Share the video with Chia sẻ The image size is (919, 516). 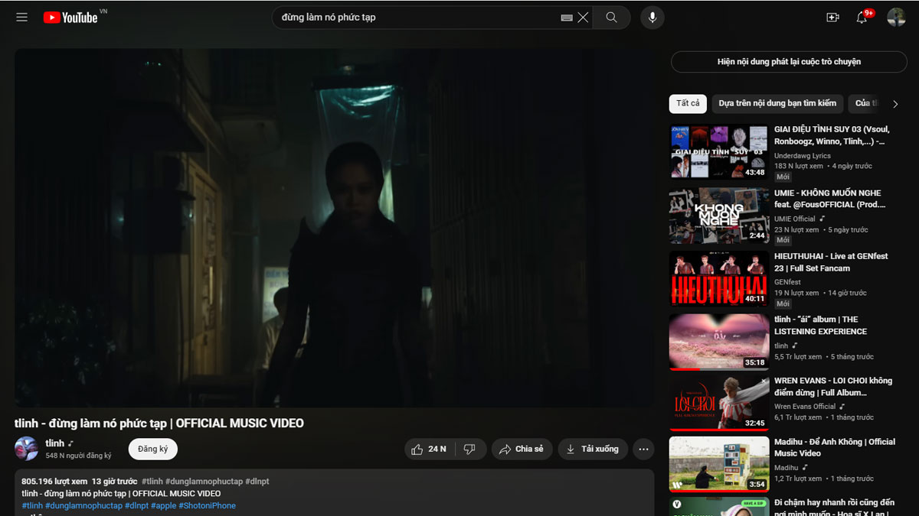(522, 449)
